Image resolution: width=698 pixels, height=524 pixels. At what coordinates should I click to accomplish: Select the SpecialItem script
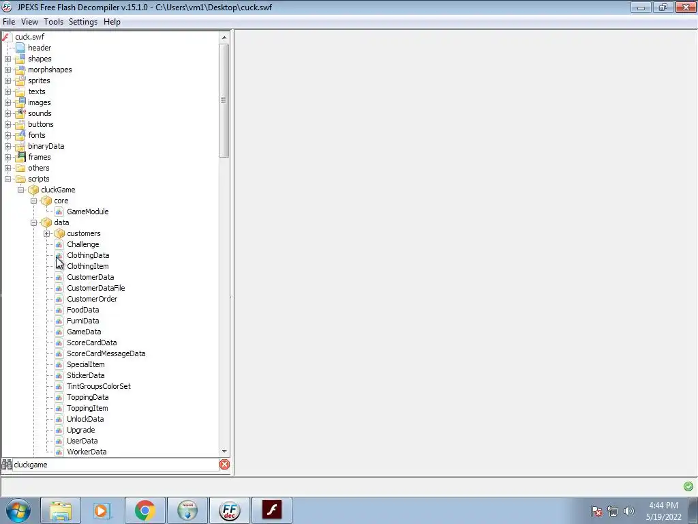tap(85, 364)
